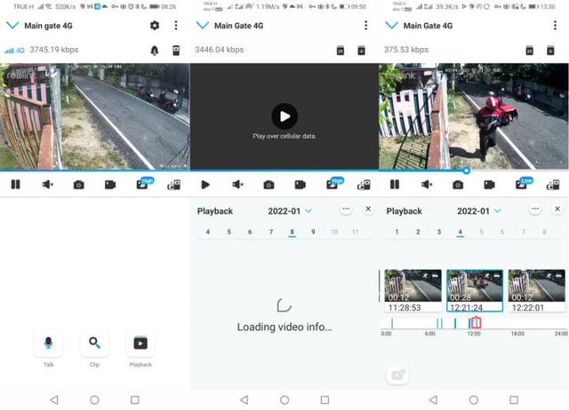Tap download icon on middle screen
569x410 pixels.
click(362, 51)
